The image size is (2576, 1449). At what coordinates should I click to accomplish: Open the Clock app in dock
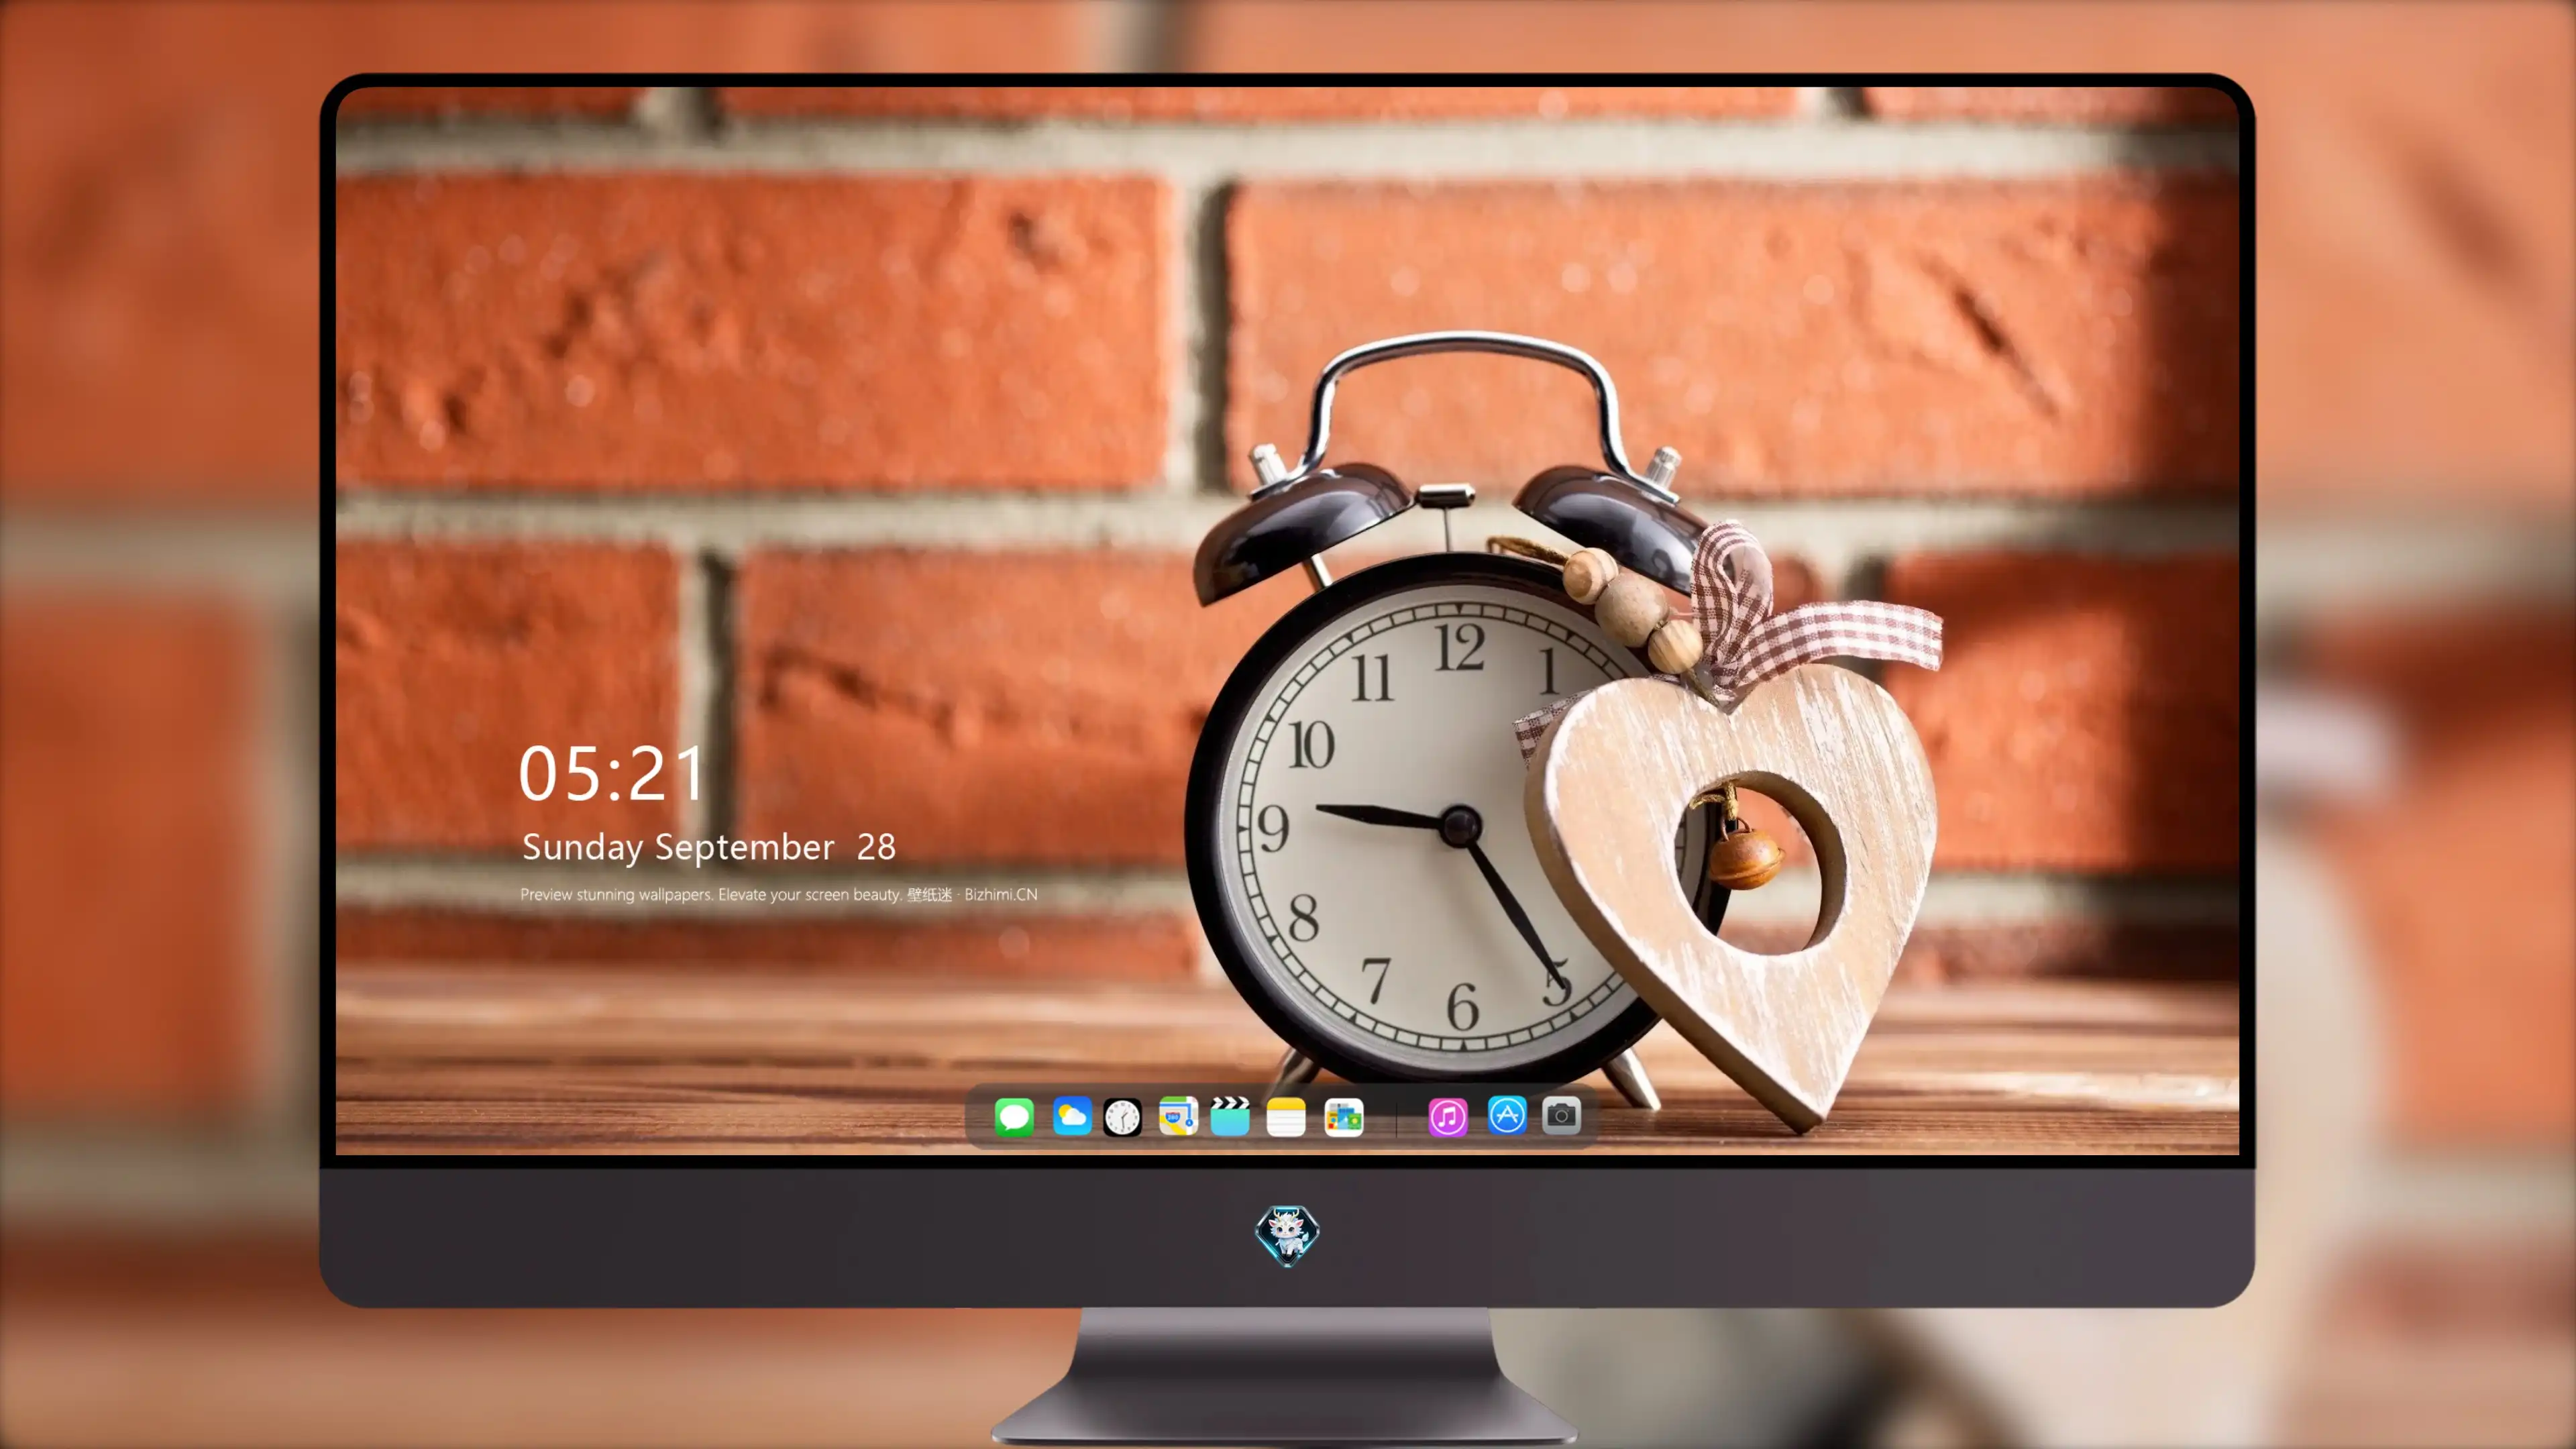(1122, 1117)
